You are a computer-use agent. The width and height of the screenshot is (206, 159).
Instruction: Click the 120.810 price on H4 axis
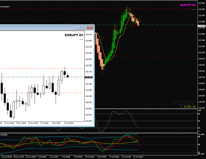click(x=201, y=59)
